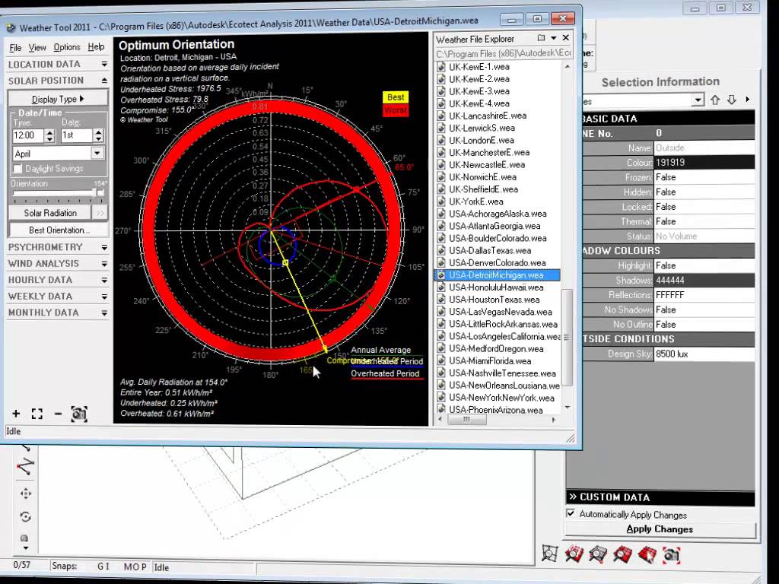Close the Weather File Explorer panel

(x=565, y=38)
